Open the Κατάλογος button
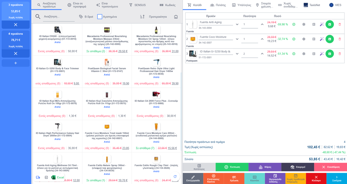 click(x=199, y=167)
